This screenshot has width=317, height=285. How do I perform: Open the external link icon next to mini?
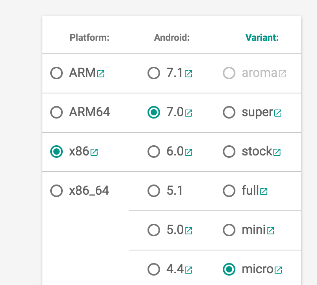pyautogui.click(x=270, y=231)
